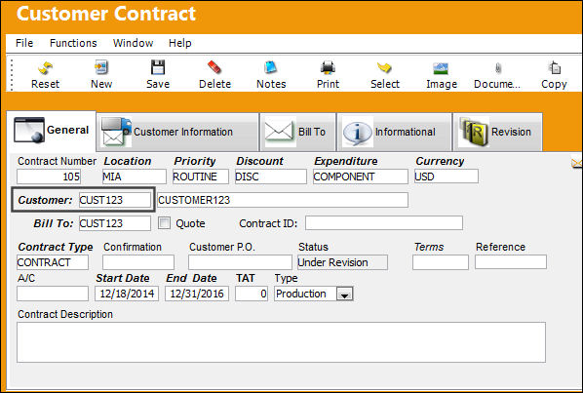This screenshot has width=583, height=393.
Task: Click the bold Bill To: label
Action: (54, 223)
